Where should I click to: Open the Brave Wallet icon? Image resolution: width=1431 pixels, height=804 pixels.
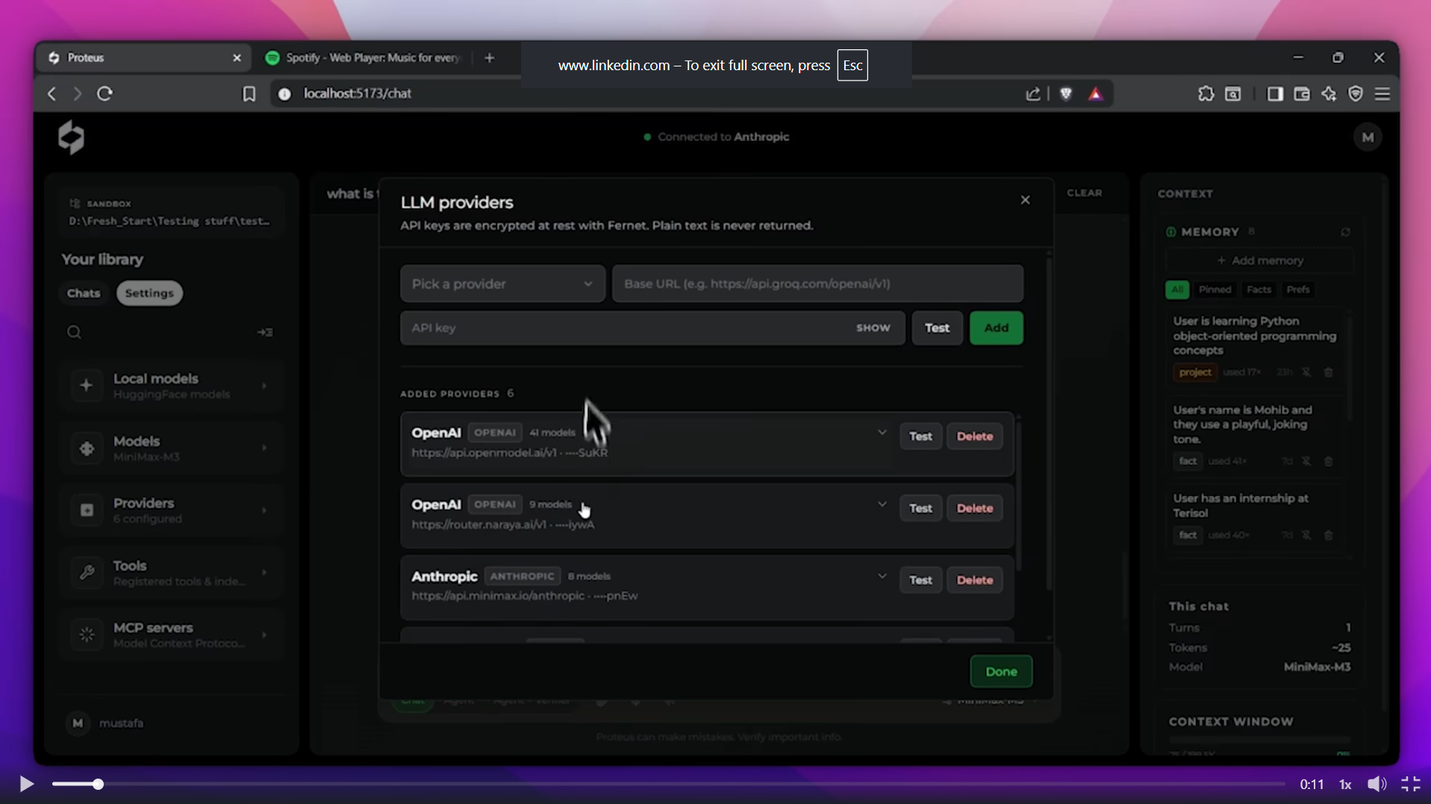tap(1302, 94)
